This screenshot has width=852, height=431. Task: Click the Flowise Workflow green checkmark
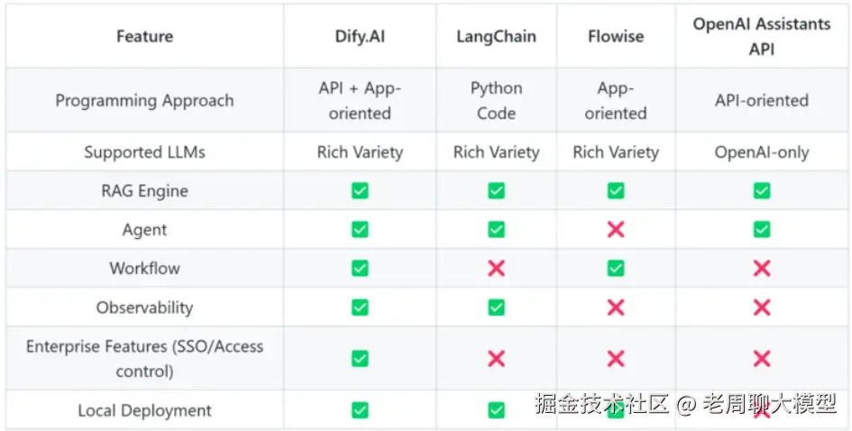[x=616, y=269]
